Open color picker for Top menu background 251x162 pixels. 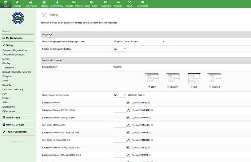coord(128,110)
